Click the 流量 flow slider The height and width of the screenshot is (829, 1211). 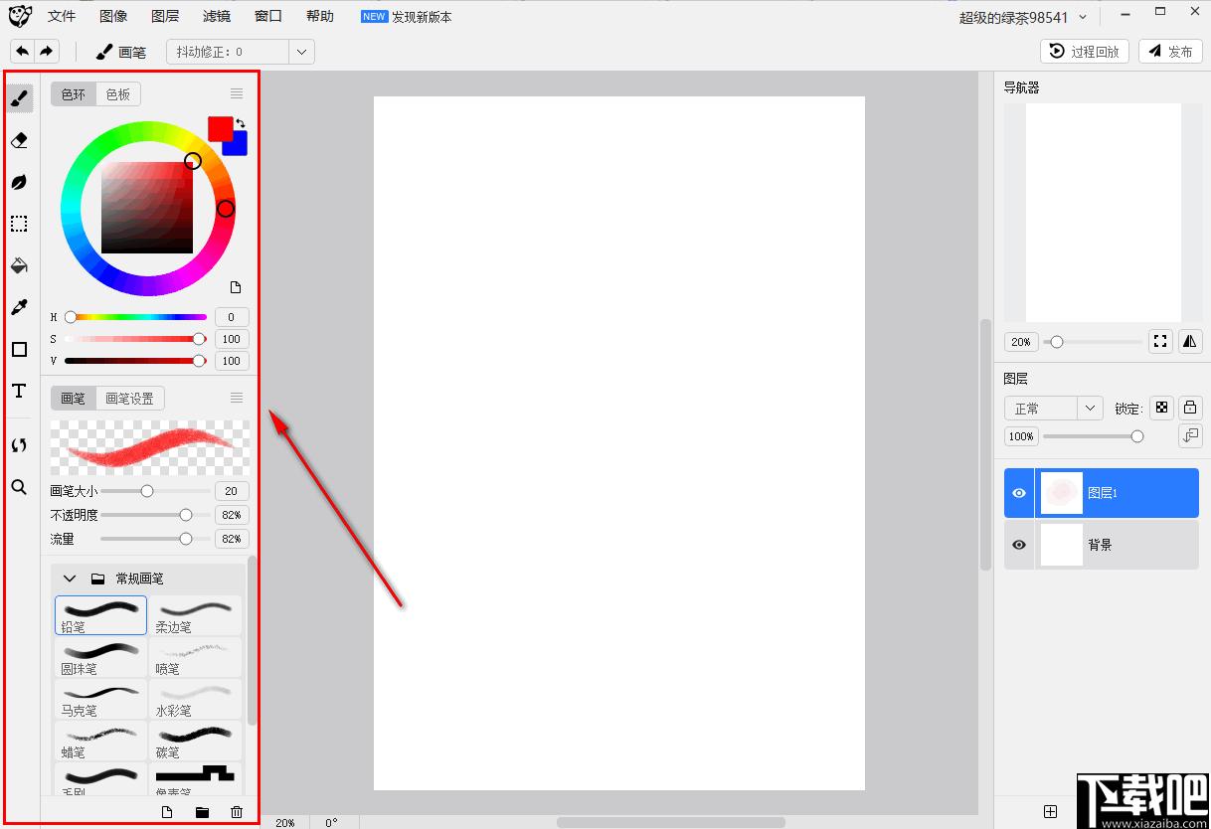click(x=155, y=539)
